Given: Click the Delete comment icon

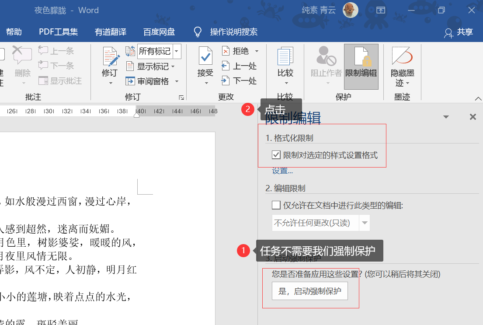Looking at the screenshot, I should pos(22,54).
